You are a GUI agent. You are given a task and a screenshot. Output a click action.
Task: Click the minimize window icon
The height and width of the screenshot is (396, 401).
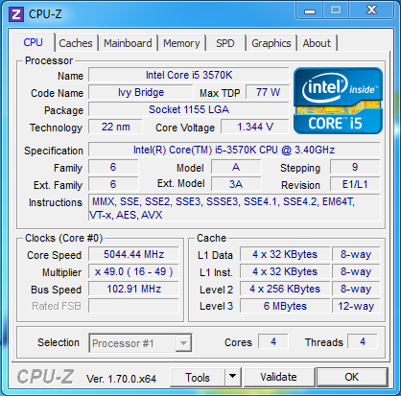(x=310, y=11)
